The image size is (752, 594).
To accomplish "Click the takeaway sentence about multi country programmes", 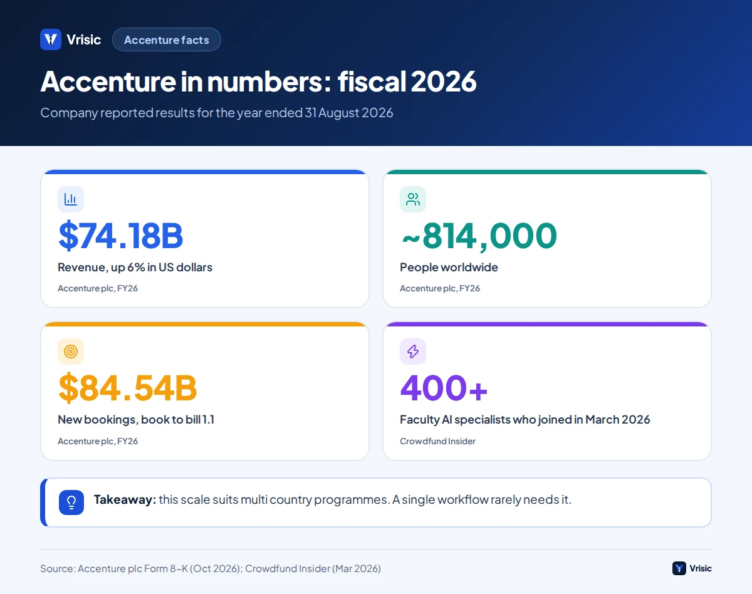I will click(x=365, y=500).
